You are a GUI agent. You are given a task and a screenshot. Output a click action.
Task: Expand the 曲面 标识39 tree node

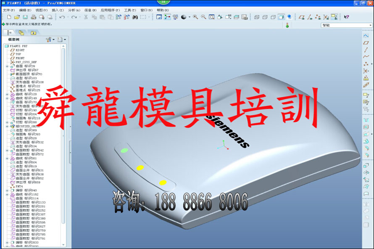click(7, 66)
